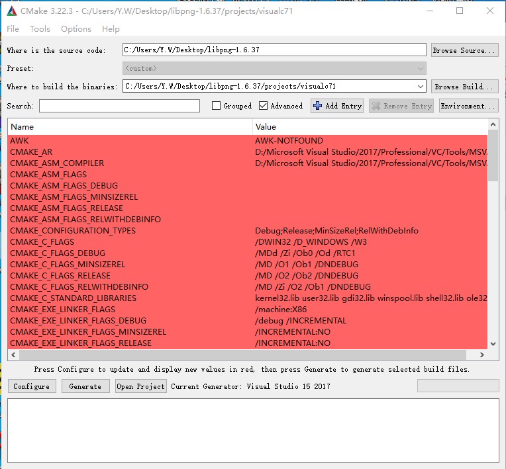This screenshot has width=506, height=469.
Task: Select CMAKE_ASM_FLAGS_MINSIZEREL entry
Action: click(x=74, y=197)
